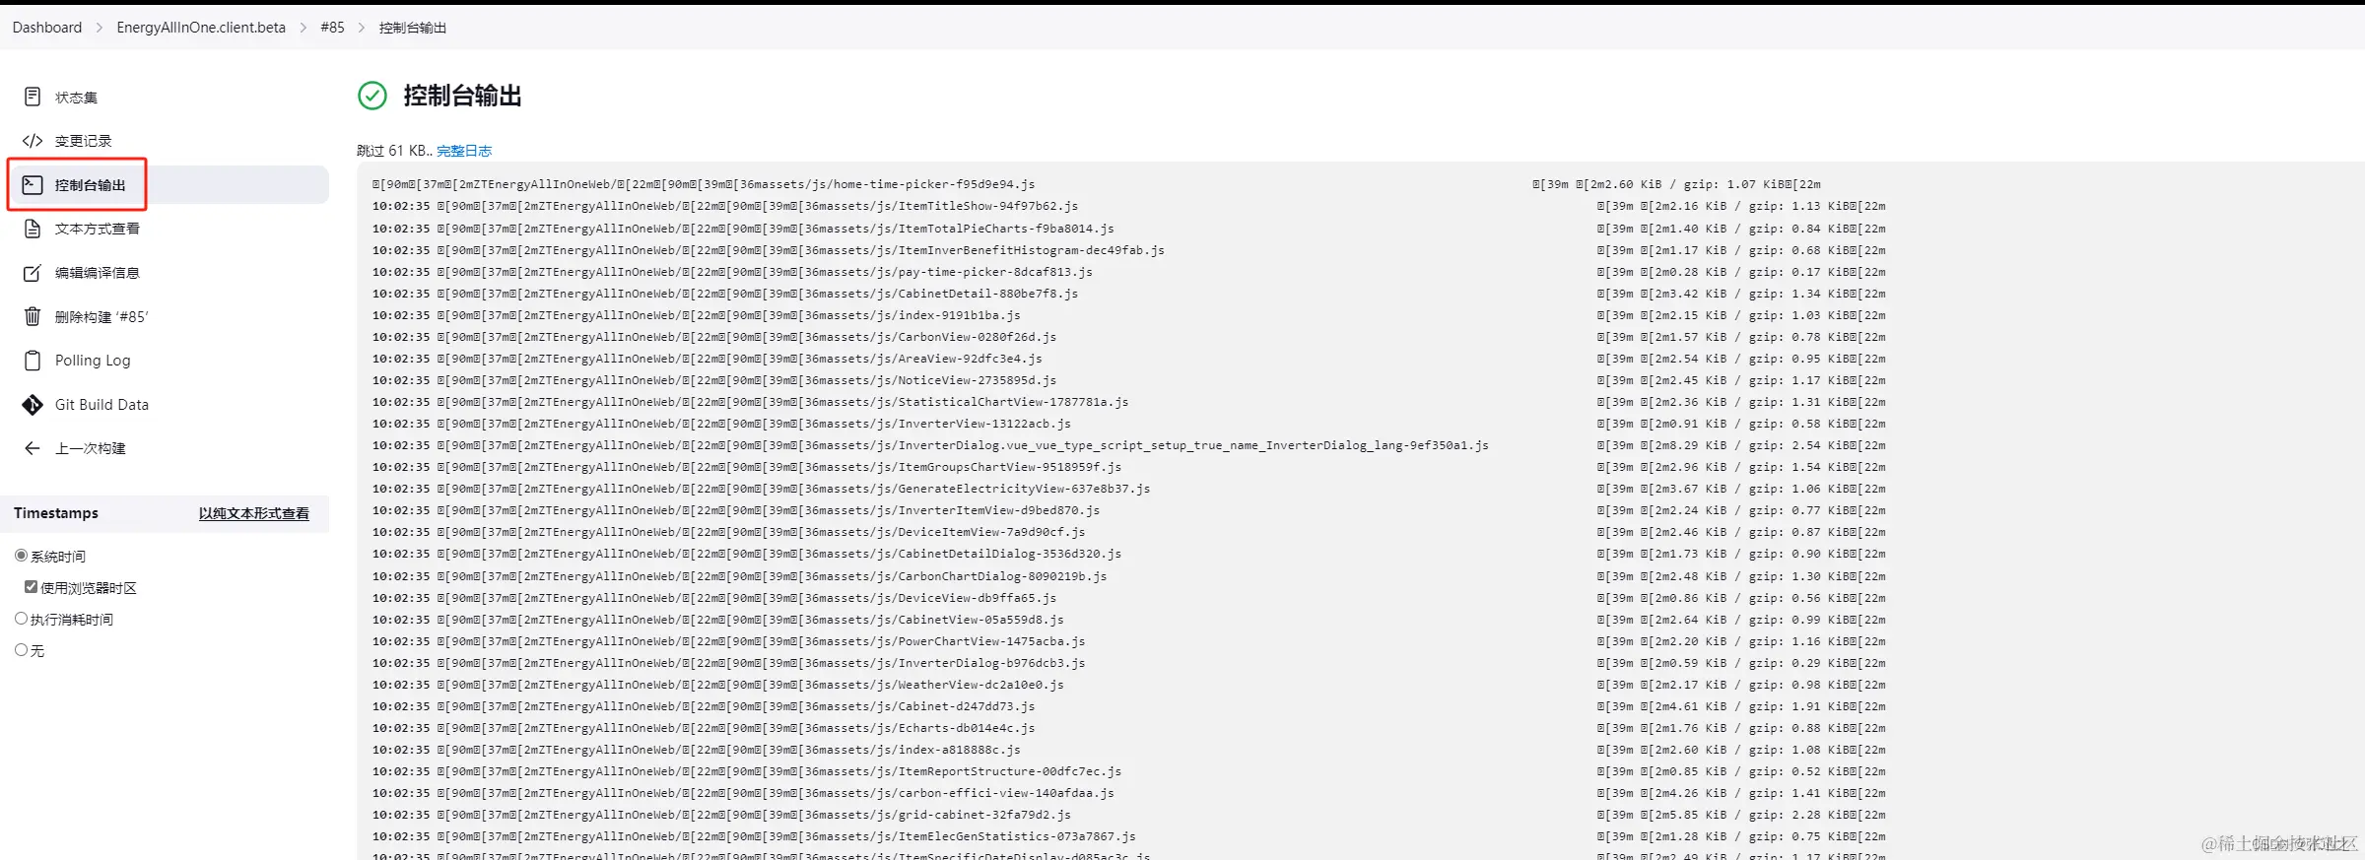The width and height of the screenshot is (2365, 860).
Task: Click the log line for home-time-picker-f95d9e94.js
Action: tap(1096, 184)
